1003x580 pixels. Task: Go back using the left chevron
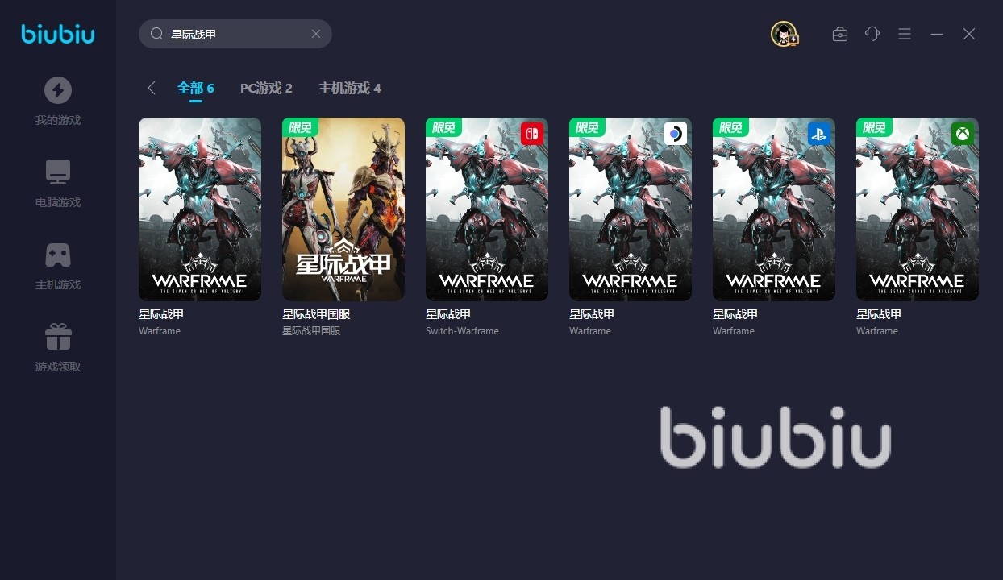click(x=152, y=88)
